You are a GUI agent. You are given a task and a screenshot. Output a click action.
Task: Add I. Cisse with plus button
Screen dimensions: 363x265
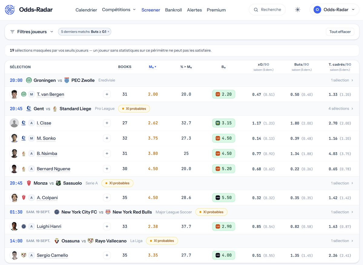(107, 123)
